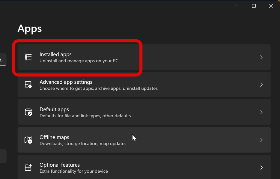This screenshot has width=280, height=179.
Task: Click the Offline maps map icon
Action: 28,140
